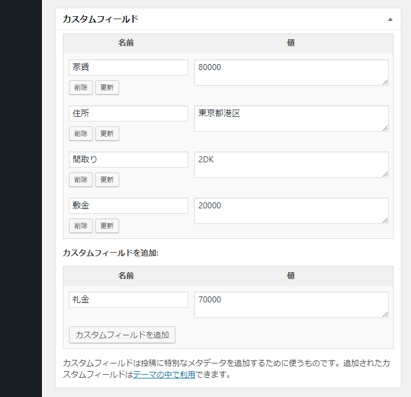Click the カスタムフィールドを追加 button
This screenshot has height=397, width=411.
[x=122, y=335]
